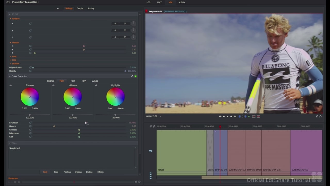330x186 pixels.
Task: Remove keyframe with minus icon
Action: (x=12, y=182)
